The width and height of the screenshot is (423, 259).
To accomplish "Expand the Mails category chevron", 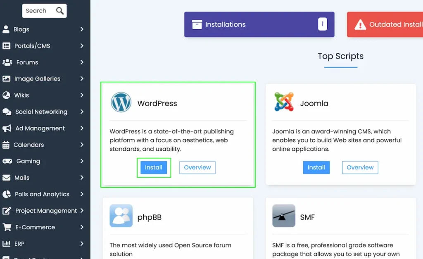I will 82,178.
